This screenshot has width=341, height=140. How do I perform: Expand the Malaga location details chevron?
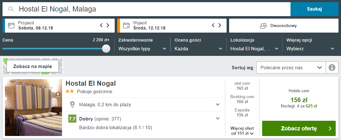[x=218, y=105]
